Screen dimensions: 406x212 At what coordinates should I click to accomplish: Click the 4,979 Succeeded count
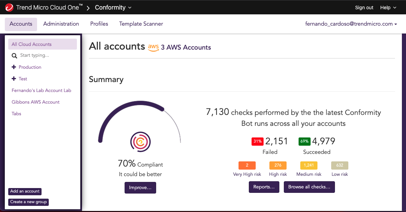(323, 141)
